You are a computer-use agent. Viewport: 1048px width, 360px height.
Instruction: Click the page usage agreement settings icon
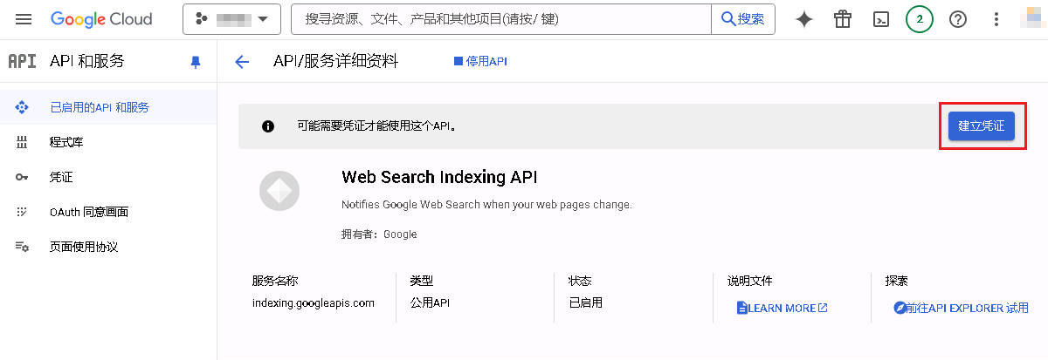click(x=23, y=247)
